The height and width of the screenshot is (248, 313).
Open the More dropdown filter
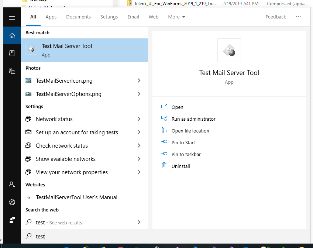(x=176, y=17)
